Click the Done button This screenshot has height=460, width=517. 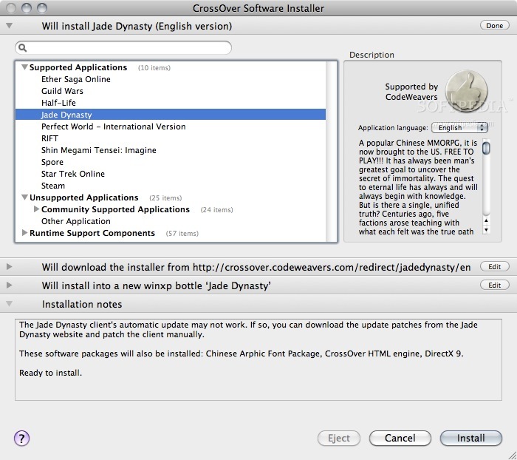point(494,26)
